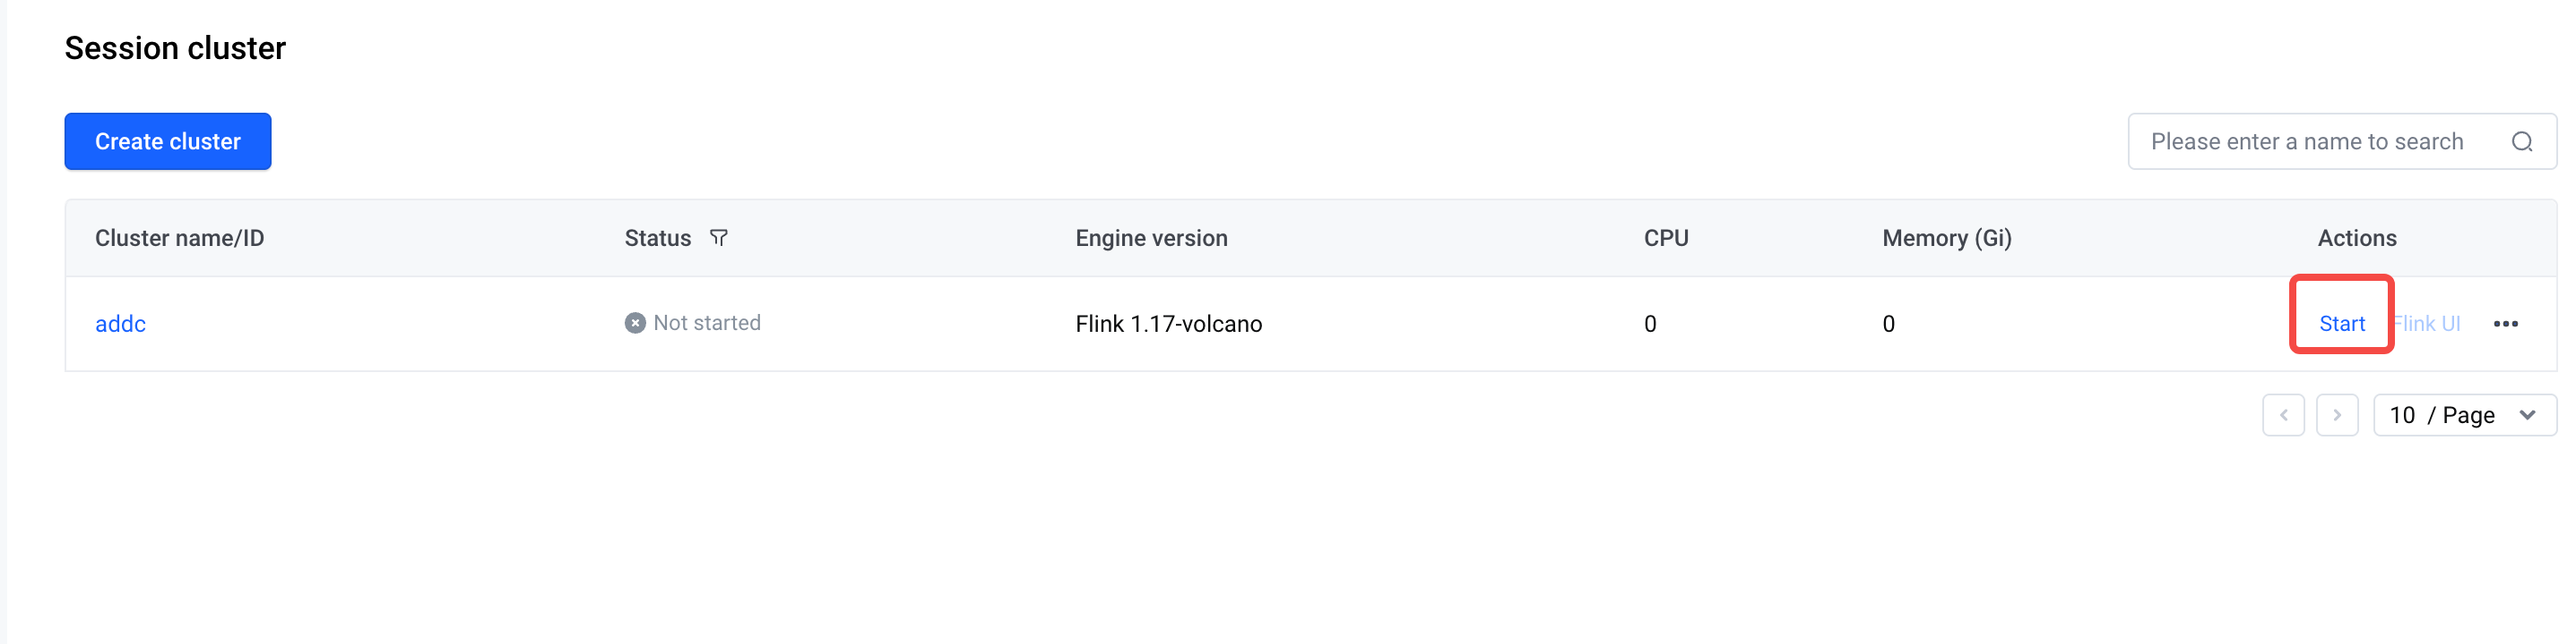Open the addc cluster link

(x=120, y=324)
